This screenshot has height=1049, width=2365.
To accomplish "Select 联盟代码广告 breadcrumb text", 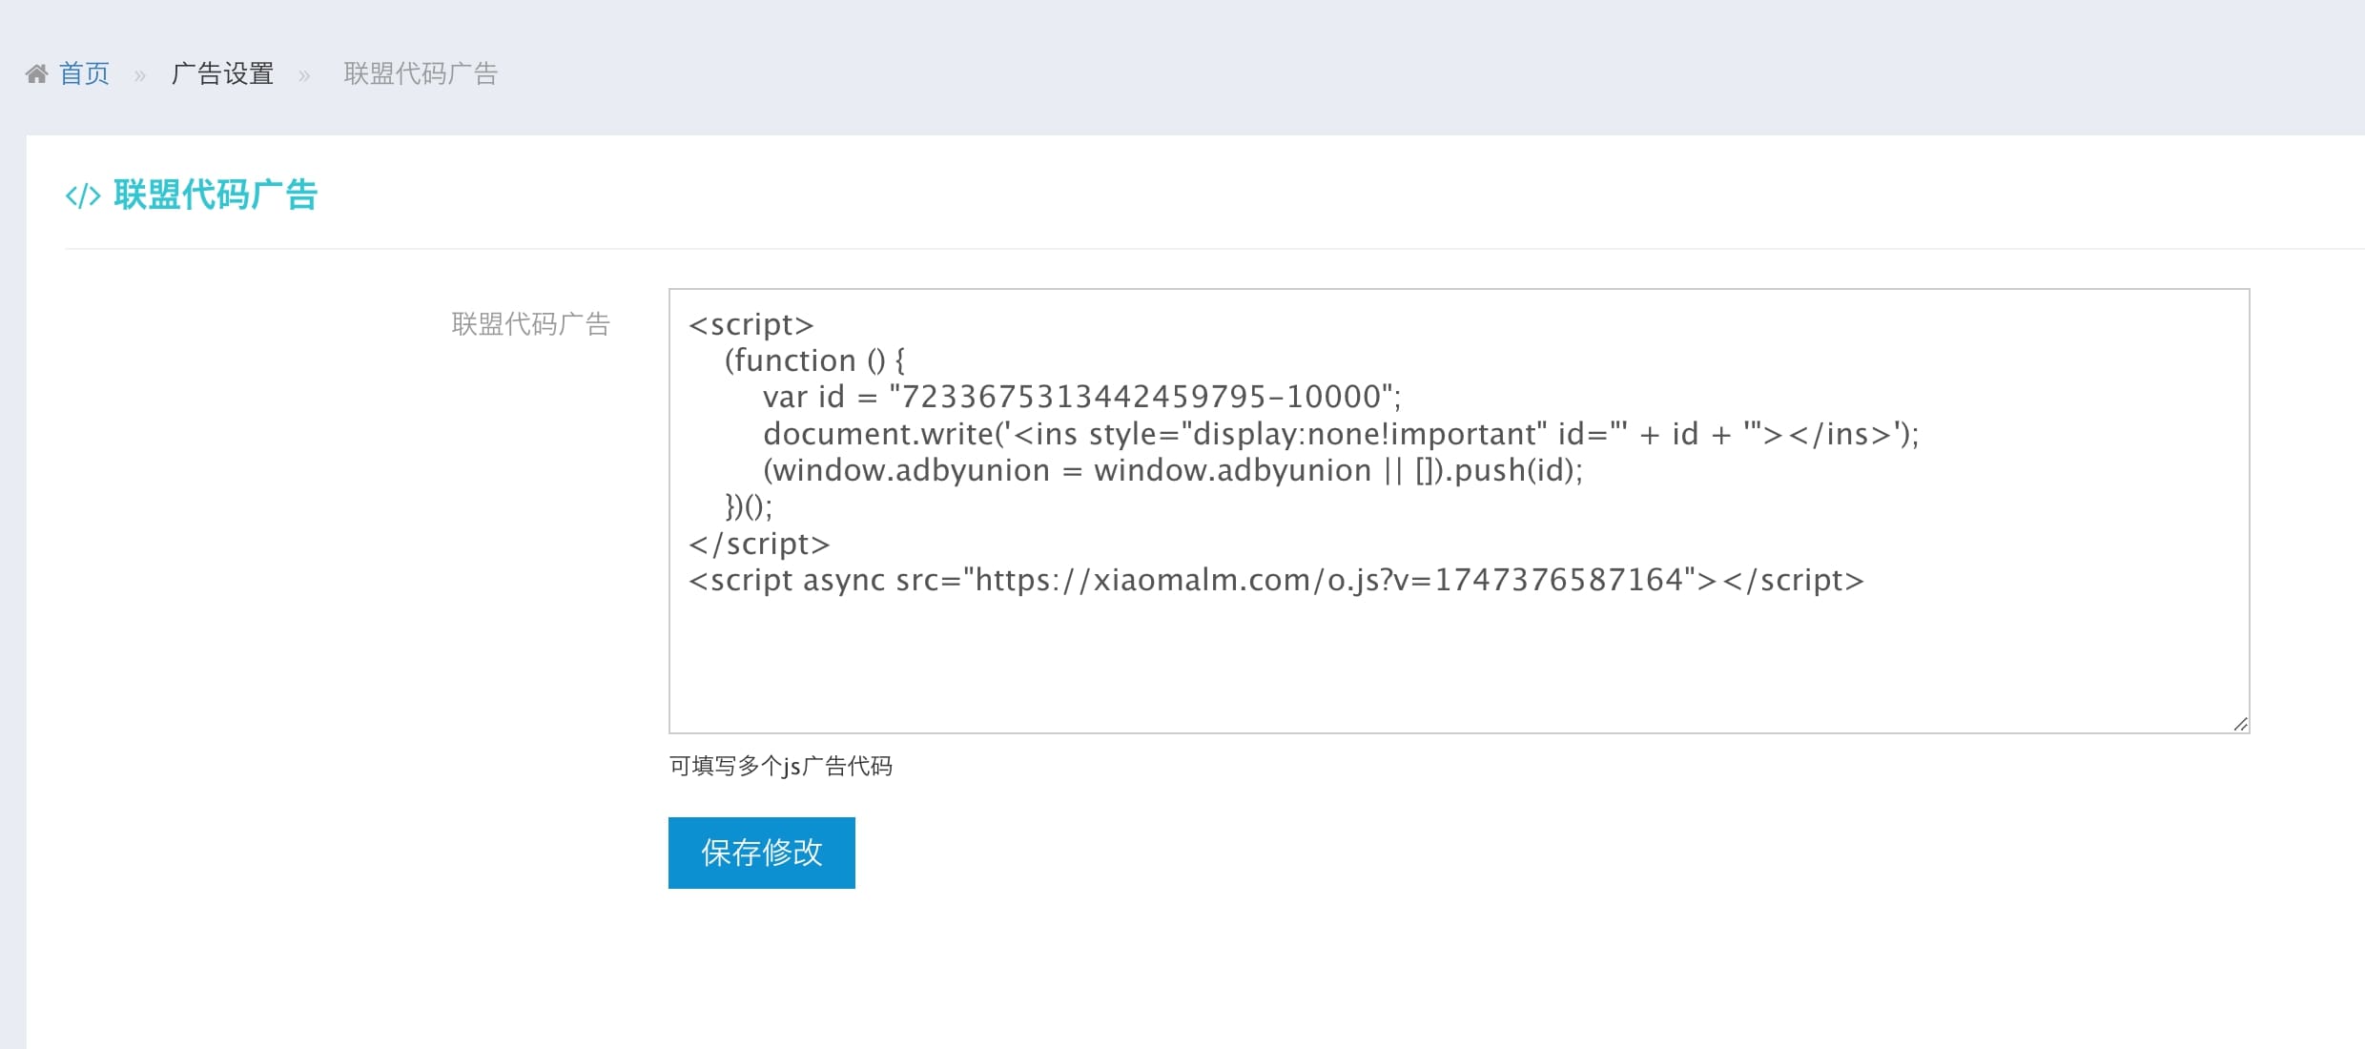I will pos(421,73).
